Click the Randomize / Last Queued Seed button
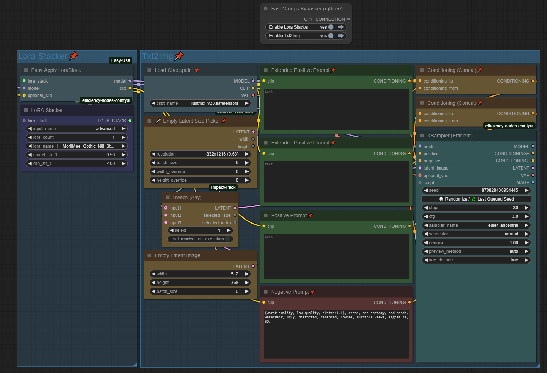547x373 pixels. (x=476, y=199)
